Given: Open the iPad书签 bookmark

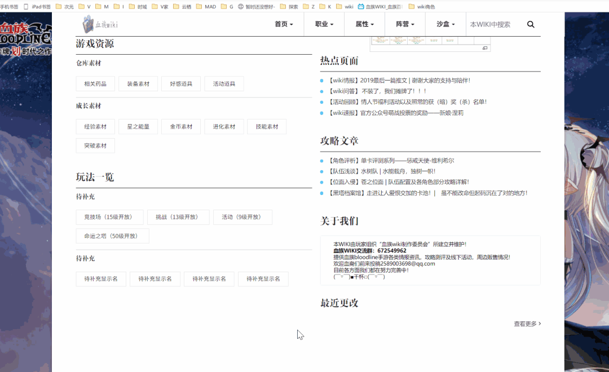Looking at the screenshot, I should tap(37, 7).
